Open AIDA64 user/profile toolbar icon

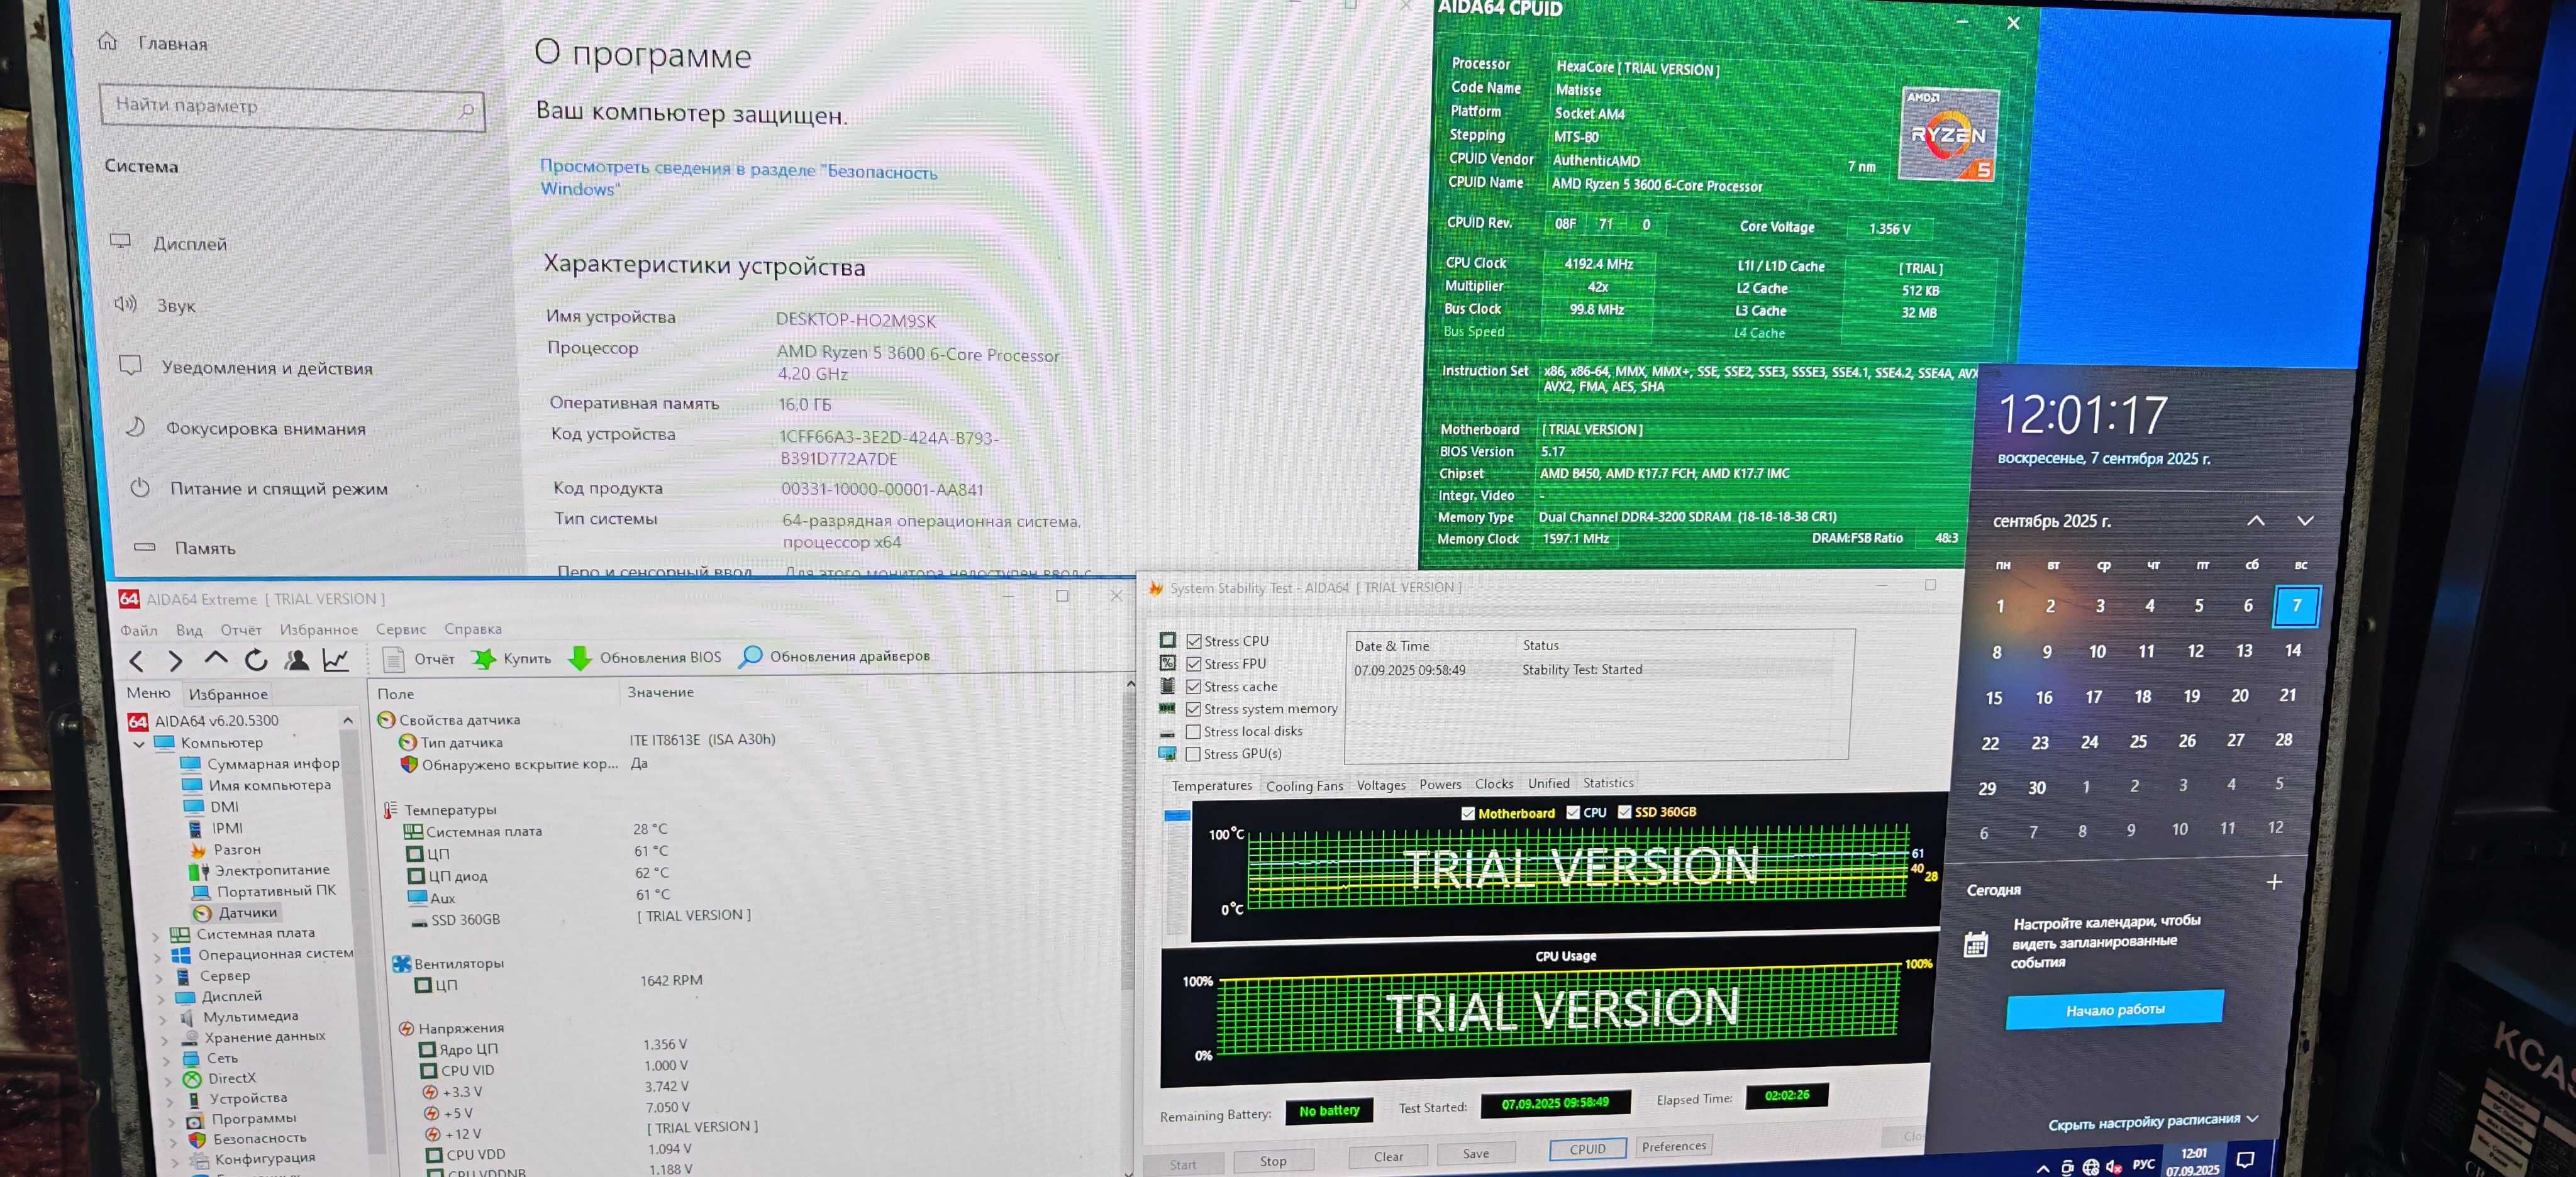click(x=296, y=659)
